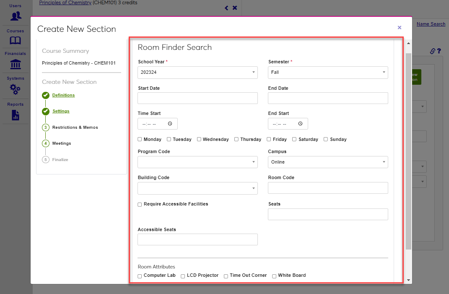The height and width of the screenshot is (294, 449).
Task: Open the Financials bank icon
Action: click(x=16, y=64)
